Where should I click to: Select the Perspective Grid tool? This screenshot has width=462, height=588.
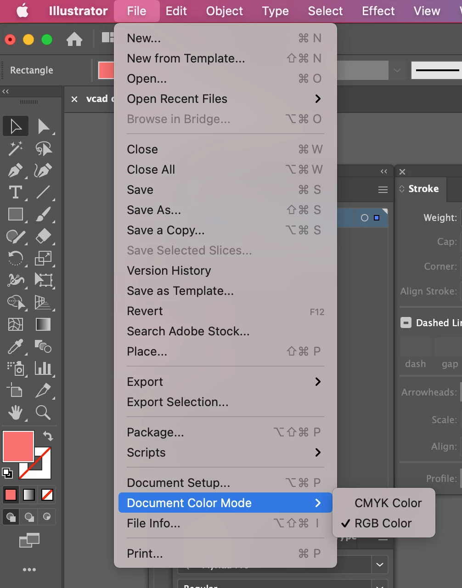click(x=44, y=302)
